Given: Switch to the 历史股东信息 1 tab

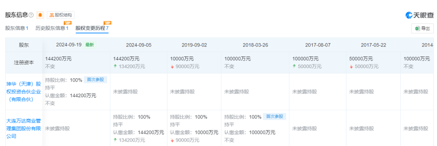Looking at the screenshot, I should 52,28.
